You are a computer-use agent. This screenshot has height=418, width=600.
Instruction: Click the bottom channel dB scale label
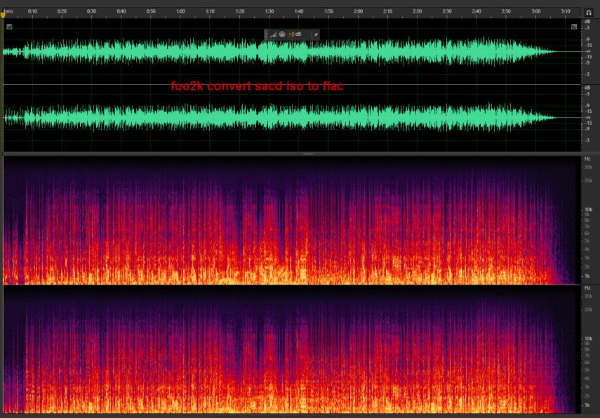tap(587, 88)
